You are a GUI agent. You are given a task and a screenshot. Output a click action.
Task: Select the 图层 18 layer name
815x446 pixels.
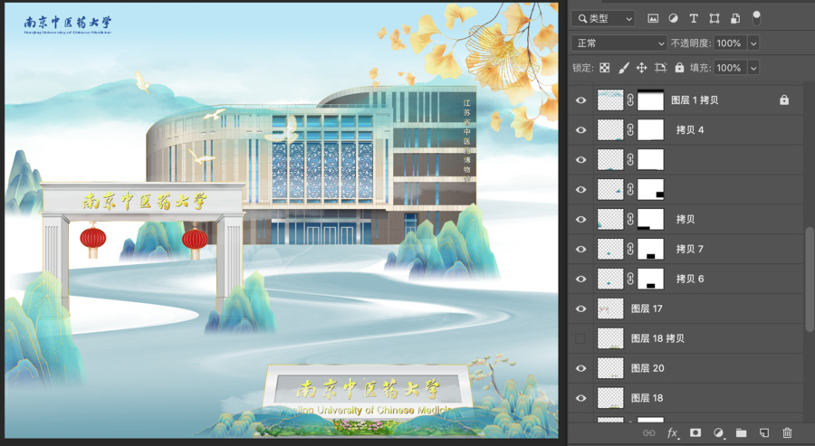647,398
